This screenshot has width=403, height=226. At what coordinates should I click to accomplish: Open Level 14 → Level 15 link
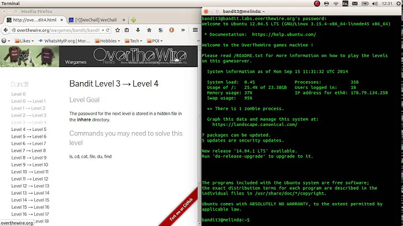(x=30, y=200)
